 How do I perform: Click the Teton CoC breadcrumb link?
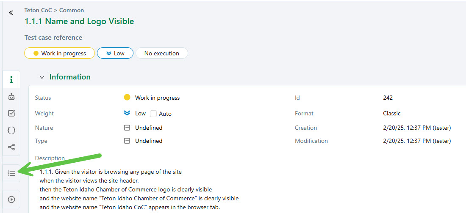tap(38, 10)
